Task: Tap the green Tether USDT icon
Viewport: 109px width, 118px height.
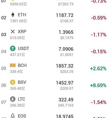Action: click(x=13, y=48)
